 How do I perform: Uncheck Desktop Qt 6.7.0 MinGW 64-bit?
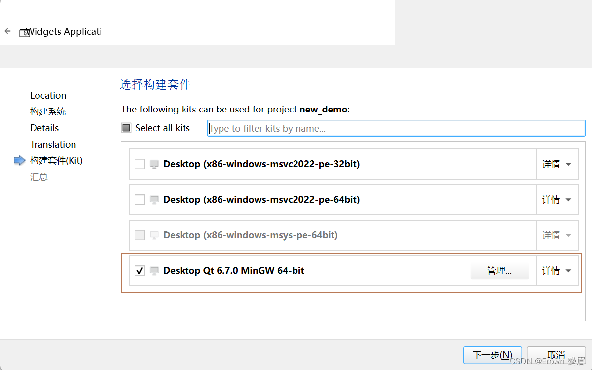(x=139, y=270)
